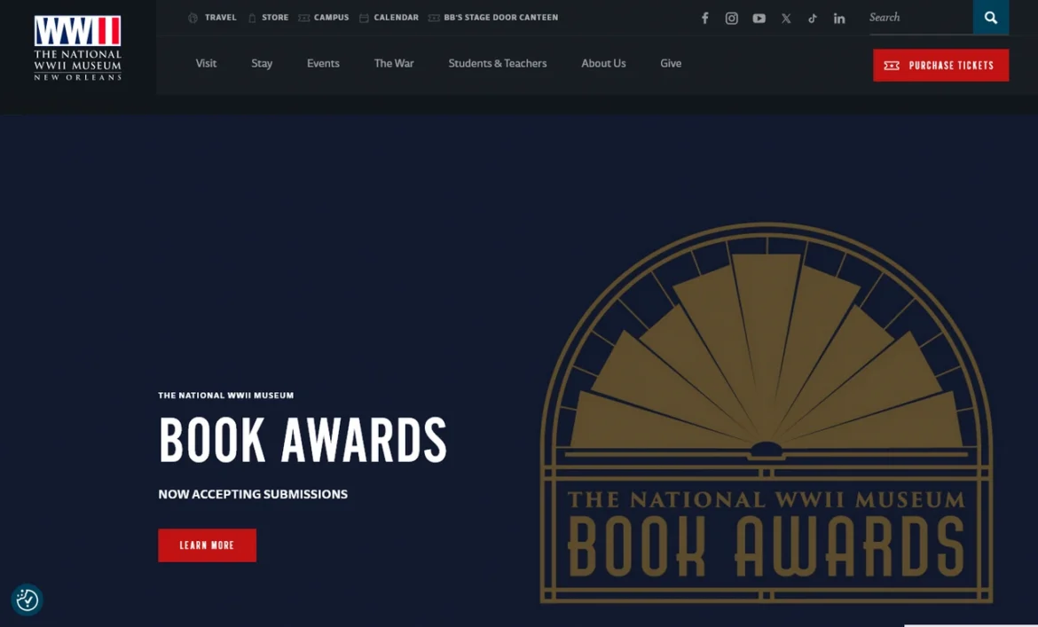The image size is (1038, 627).
Task: Open the cookie consent preferences icon
Action: click(28, 600)
